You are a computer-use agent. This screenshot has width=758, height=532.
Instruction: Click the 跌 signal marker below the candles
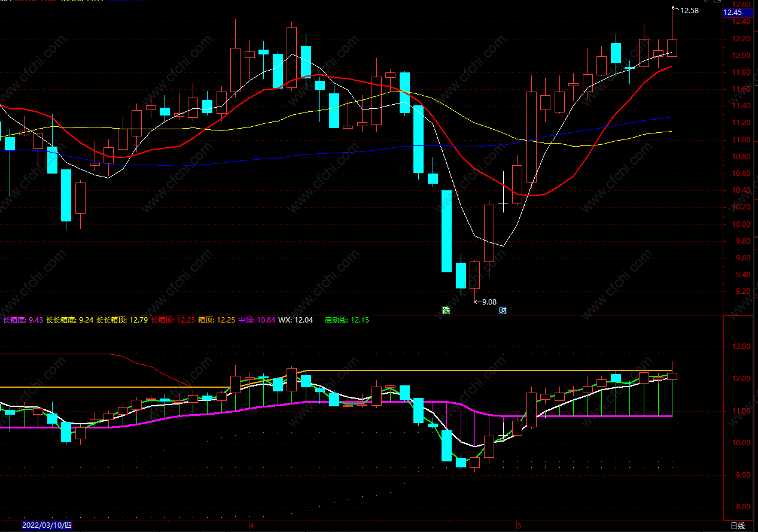(445, 310)
